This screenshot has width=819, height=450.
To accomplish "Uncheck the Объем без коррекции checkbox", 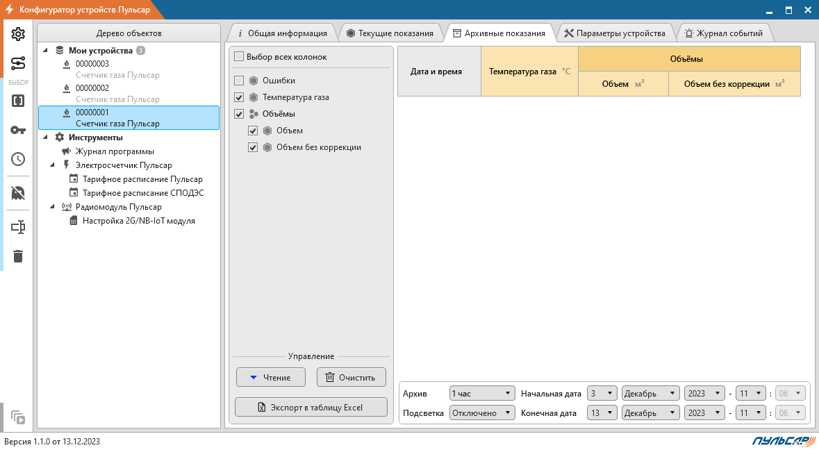I will [253, 147].
